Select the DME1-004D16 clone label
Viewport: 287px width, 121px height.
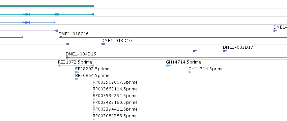pyautogui.click(x=81, y=54)
